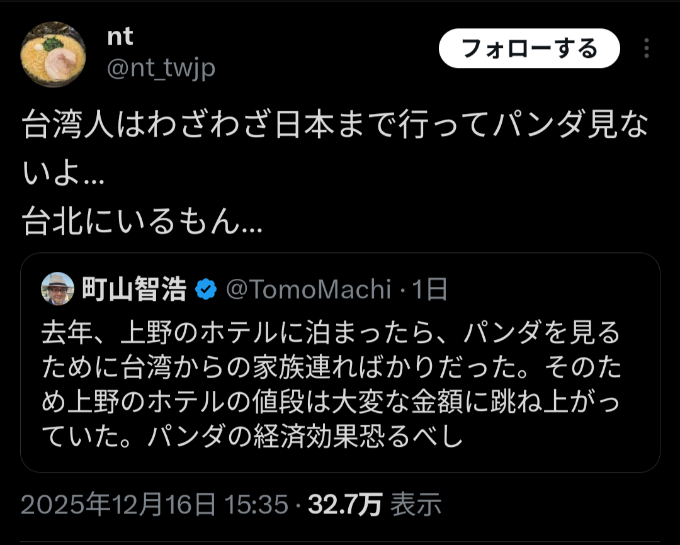Click the 表示 views label
Screen dimensions: 680x545
tap(416, 504)
